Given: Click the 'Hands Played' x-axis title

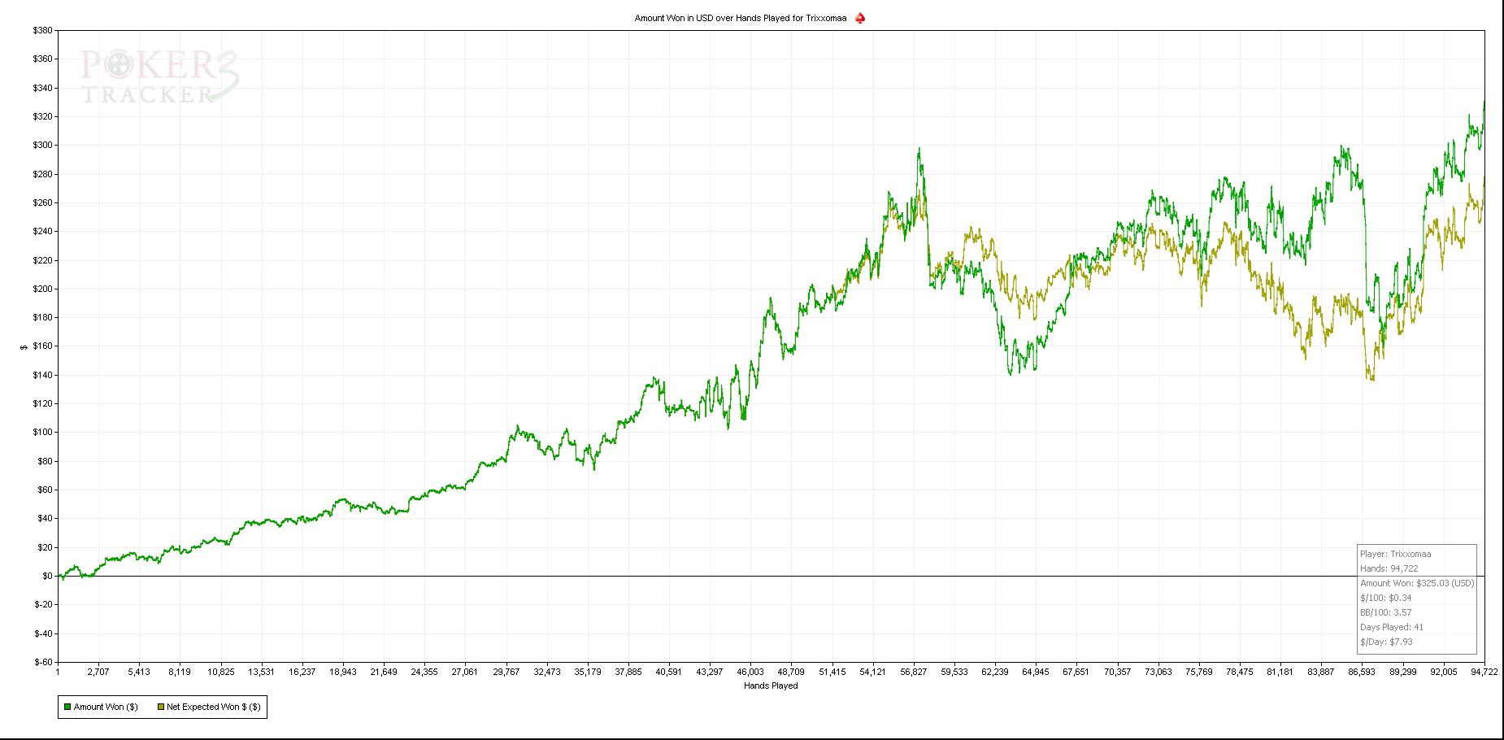Looking at the screenshot, I should click(x=771, y=686).
